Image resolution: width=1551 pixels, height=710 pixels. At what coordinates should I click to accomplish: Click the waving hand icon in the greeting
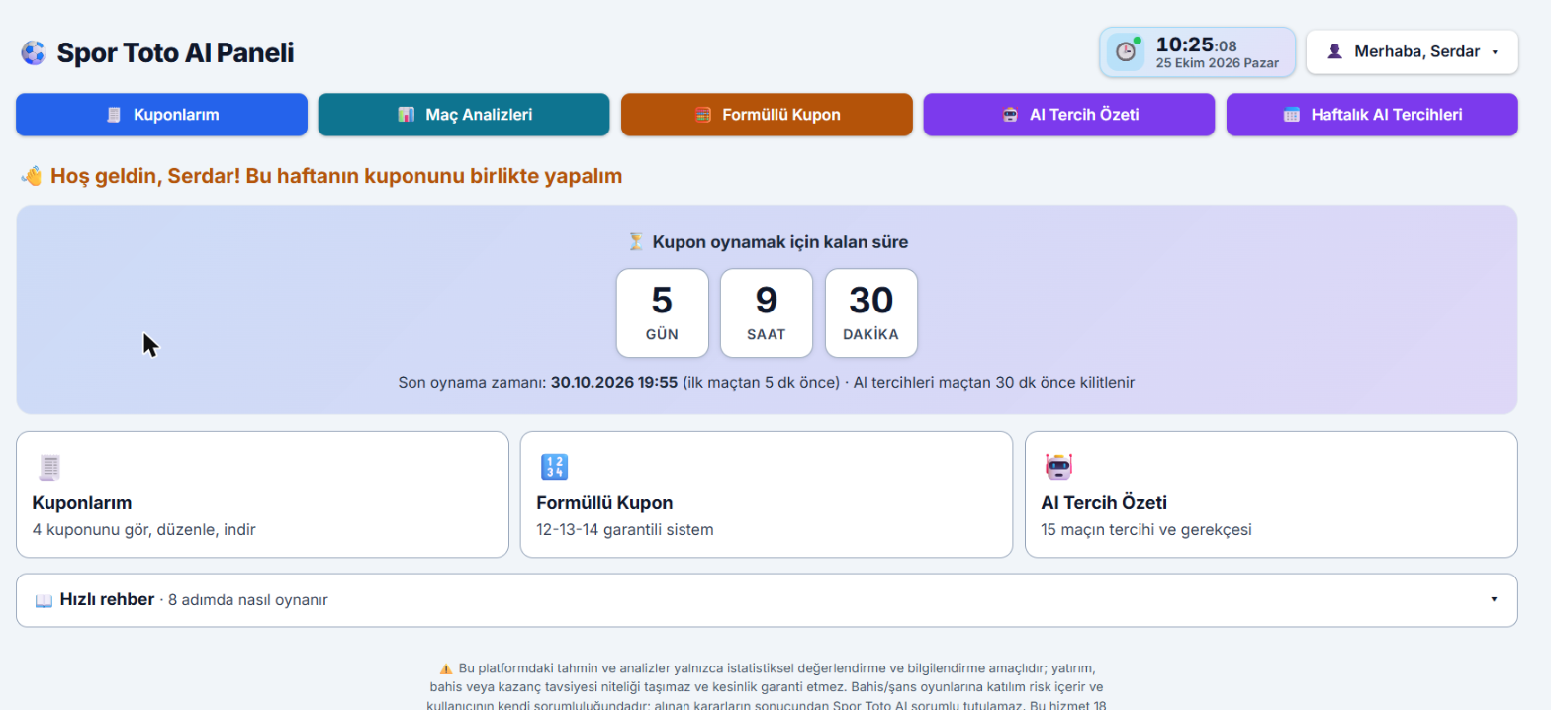[32, 176]
